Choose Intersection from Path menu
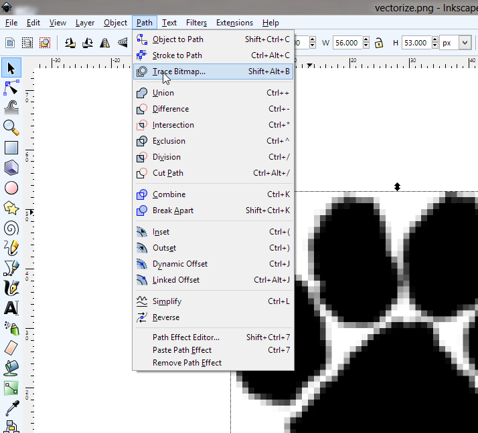Screen dimensions: 478x433 [213, 125]
